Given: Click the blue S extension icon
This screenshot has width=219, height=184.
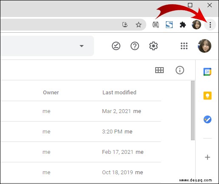Looking at the screenshot, I should click(169, 25).
